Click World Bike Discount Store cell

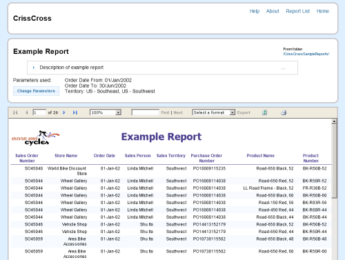[67, 171]
